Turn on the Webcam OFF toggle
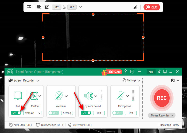 [54, 113]
